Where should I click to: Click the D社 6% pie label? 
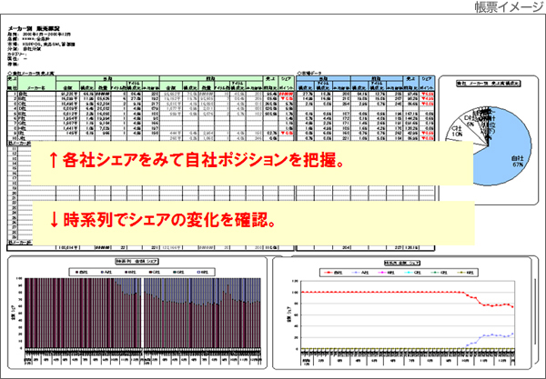pyautogui.click(x=470, y=120)
